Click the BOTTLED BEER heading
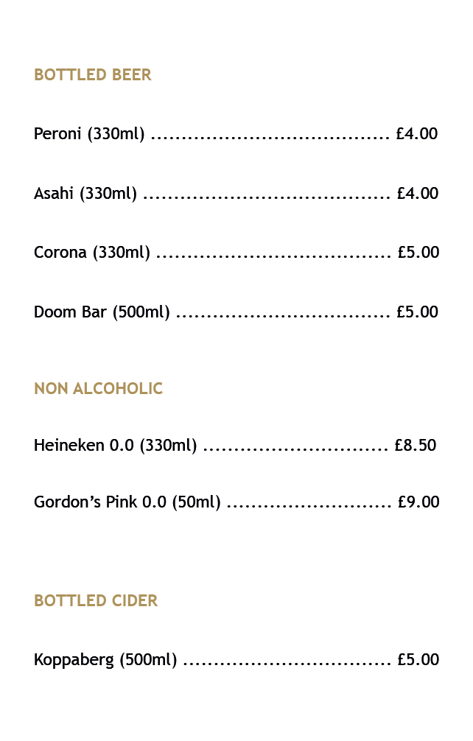Viewport: 473px width, 741px height. coord(93,74)
